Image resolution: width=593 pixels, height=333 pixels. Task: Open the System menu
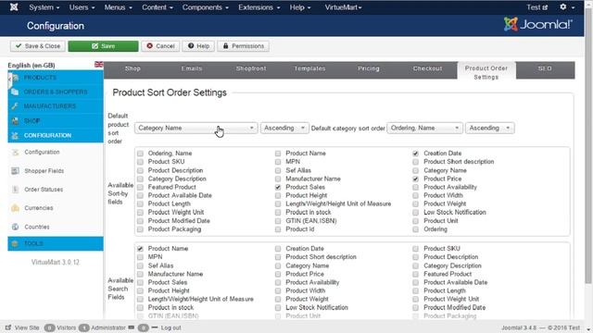[44, 7]
